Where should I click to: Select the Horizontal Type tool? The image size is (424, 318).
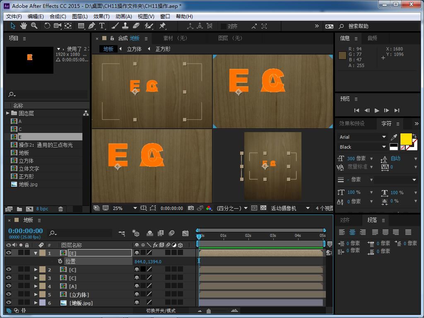(x=102, y=26)
